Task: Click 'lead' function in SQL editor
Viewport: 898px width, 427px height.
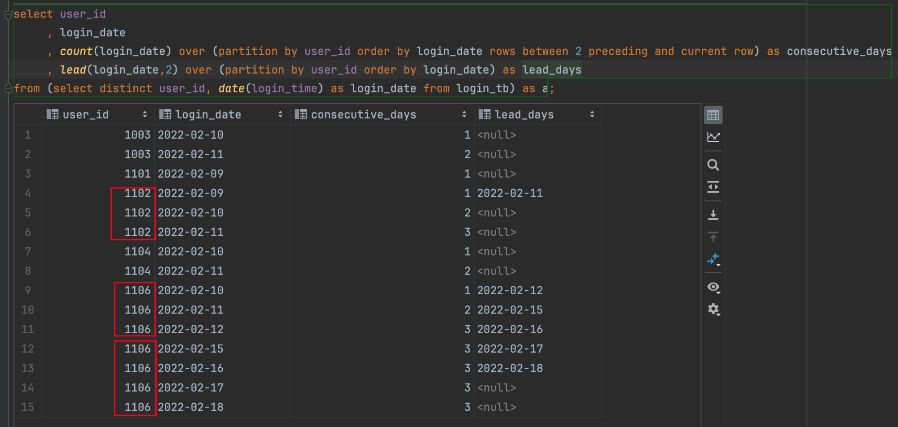Action: [x=73, y=70]
